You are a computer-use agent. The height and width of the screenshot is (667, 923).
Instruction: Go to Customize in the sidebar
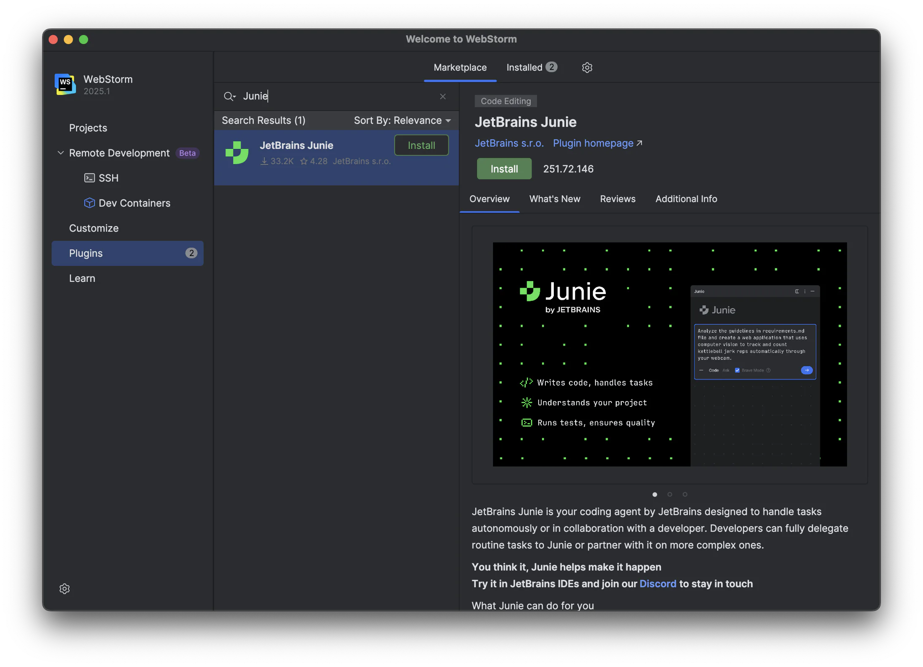coord(94,228)
